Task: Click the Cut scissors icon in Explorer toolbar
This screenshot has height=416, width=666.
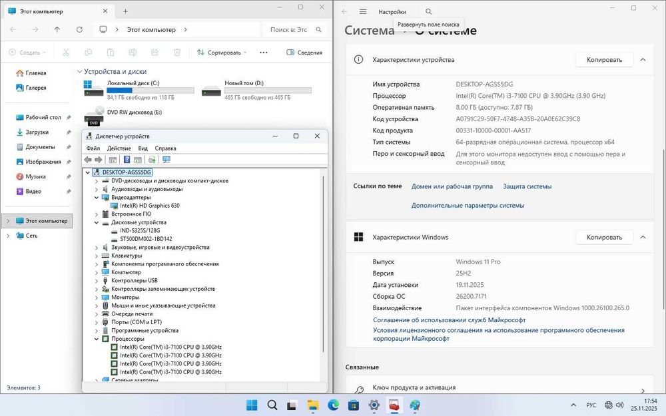Action: click(x=66, y=52)
